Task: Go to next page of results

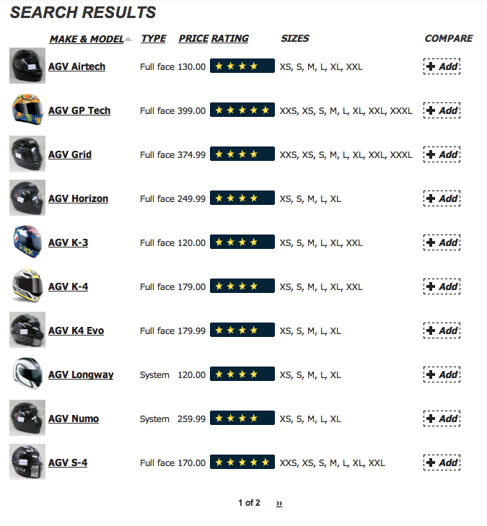Action: pos(279,503)
